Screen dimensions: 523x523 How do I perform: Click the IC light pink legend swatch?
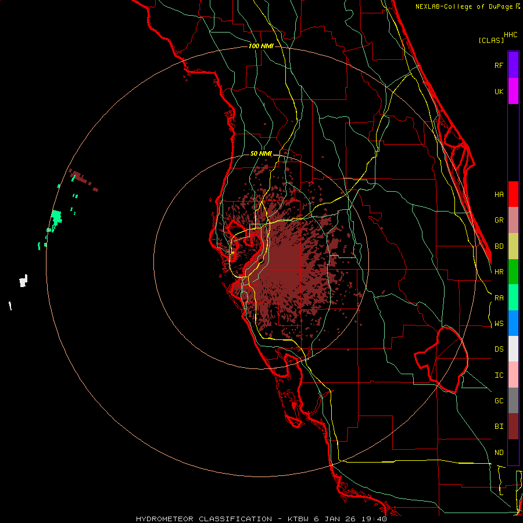(x=513, y=375)
